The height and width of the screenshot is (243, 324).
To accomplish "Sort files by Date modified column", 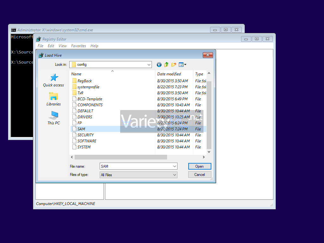I will (x=174, y=74).
